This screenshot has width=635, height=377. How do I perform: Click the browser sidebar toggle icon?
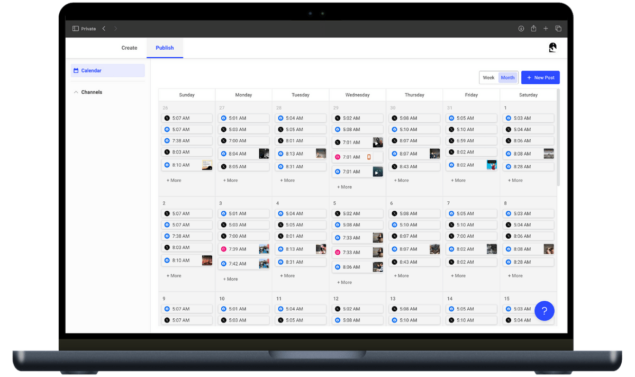point(75,29)
